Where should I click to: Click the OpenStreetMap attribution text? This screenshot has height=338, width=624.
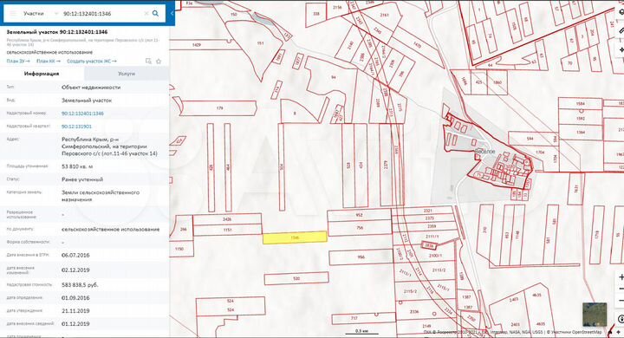(x=575, y=332)
